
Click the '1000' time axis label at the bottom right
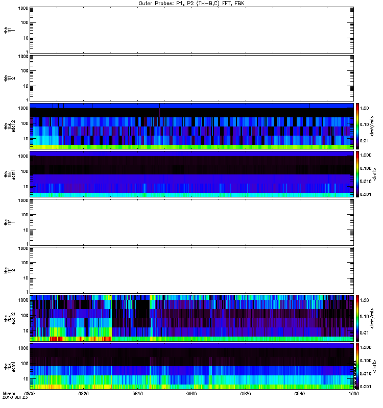click(353, 393)
